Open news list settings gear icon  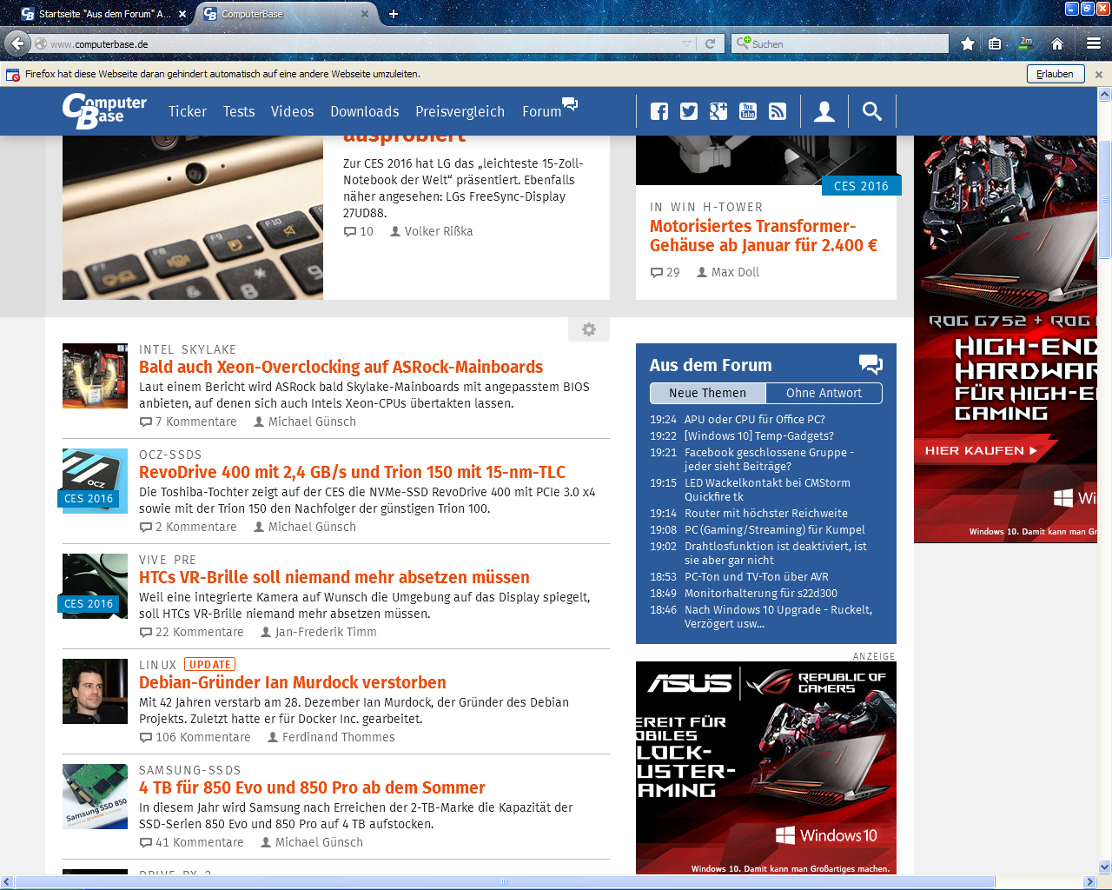[x=589, y=329]
